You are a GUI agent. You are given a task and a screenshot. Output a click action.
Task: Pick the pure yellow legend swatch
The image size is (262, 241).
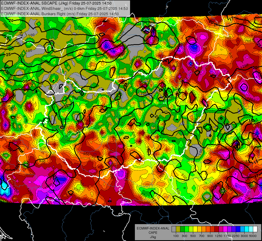pos(195,229)
